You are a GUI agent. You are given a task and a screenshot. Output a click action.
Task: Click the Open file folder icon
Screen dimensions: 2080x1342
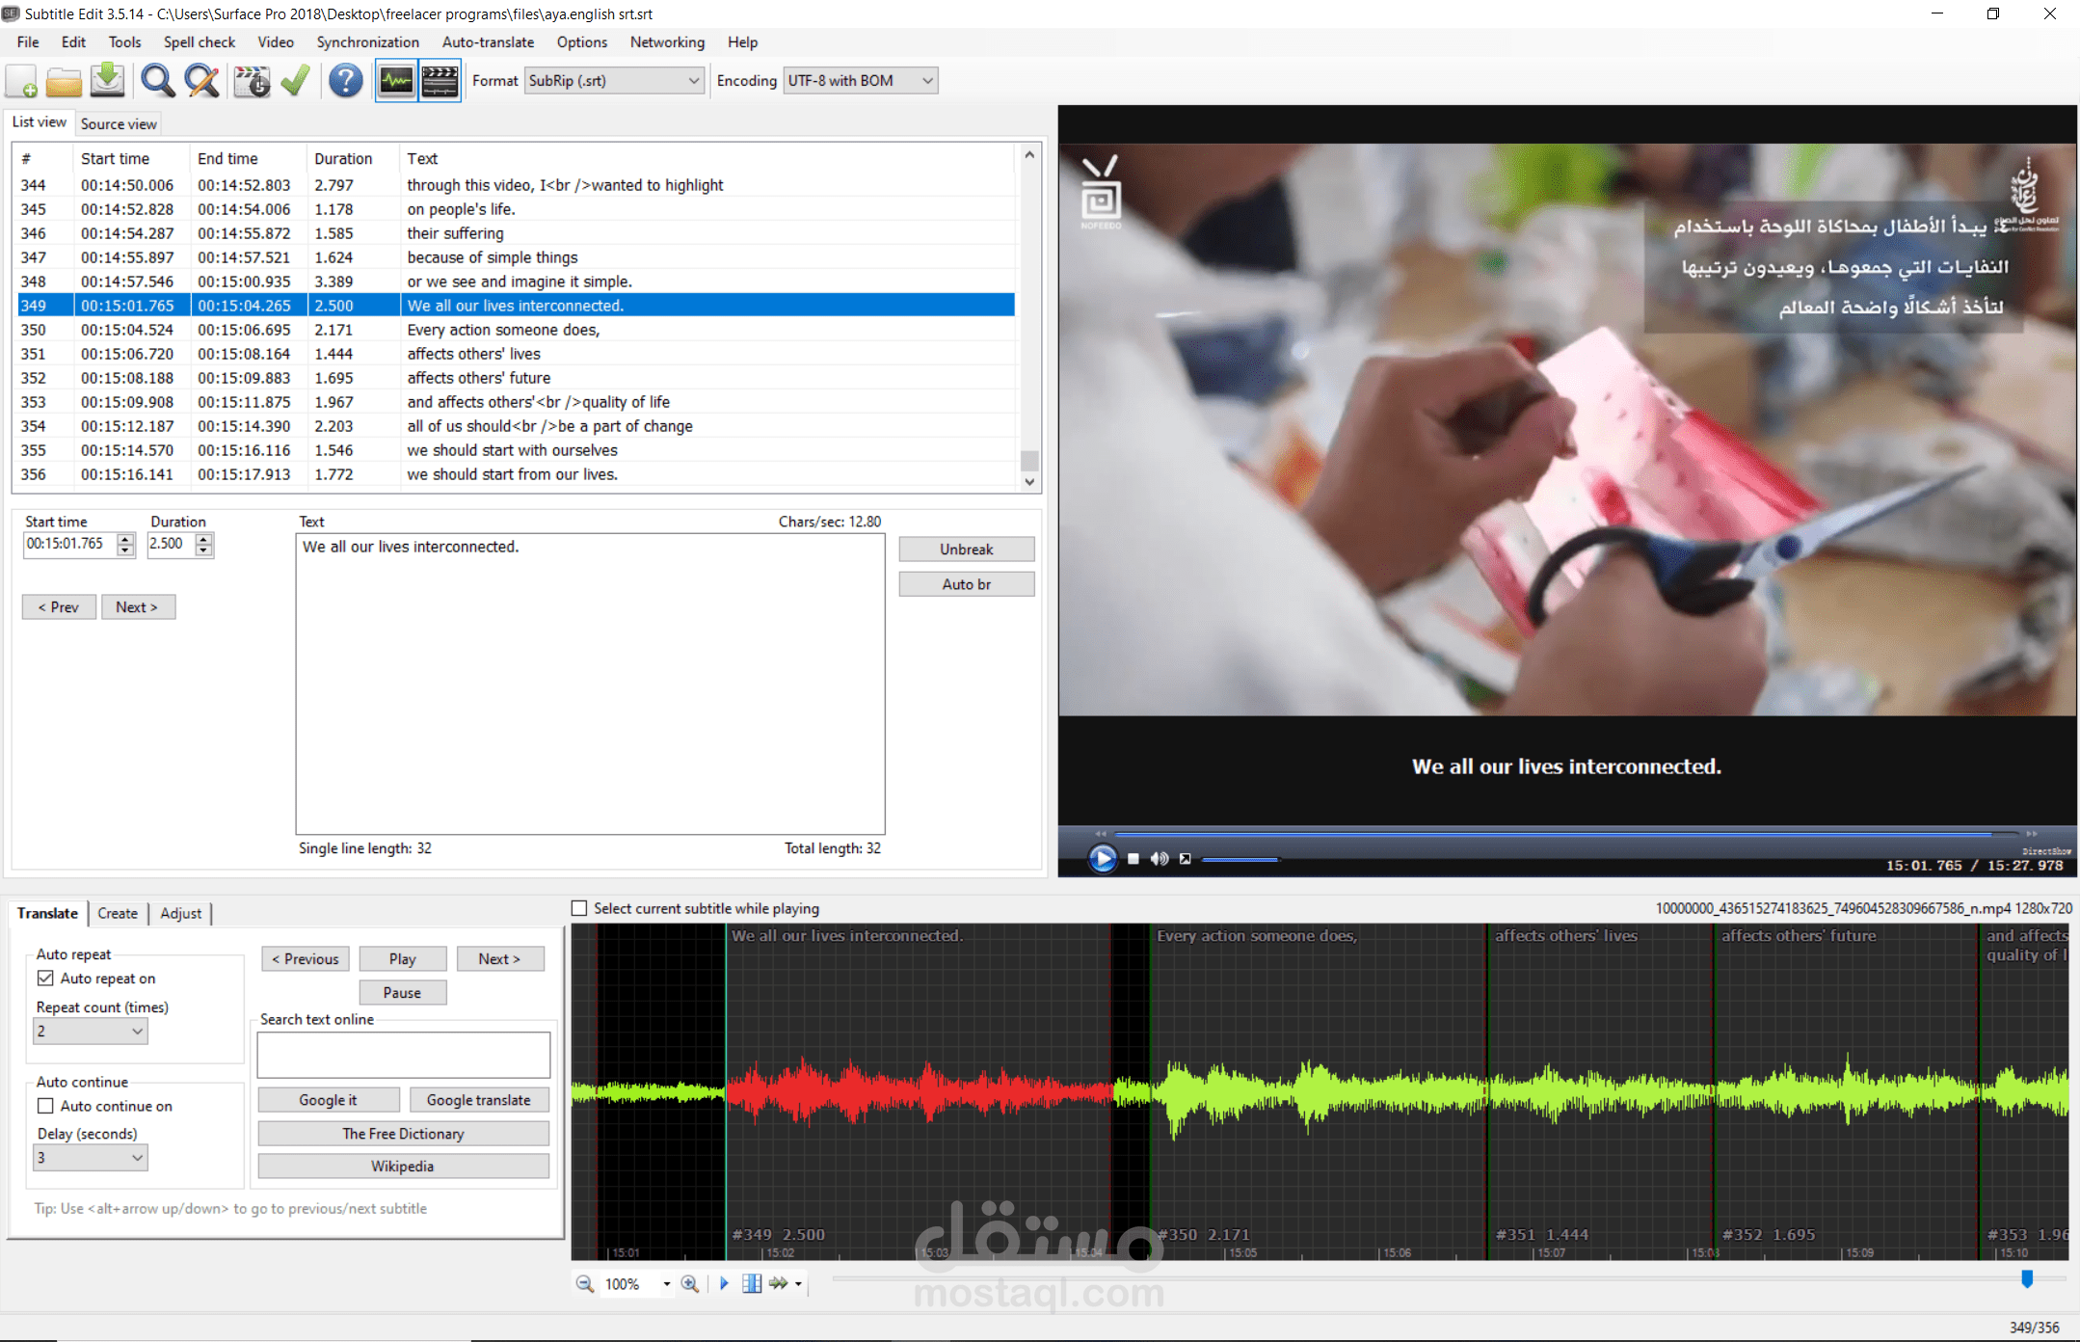coord(64,81)
